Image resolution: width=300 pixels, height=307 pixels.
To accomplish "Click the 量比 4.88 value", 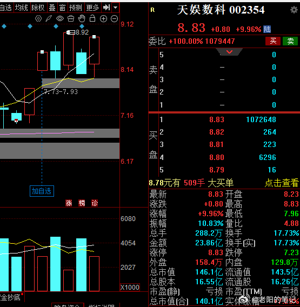I will 291,223.
